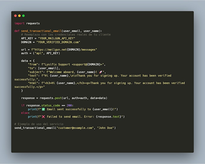
Task: Click 'Email sent successfully to' text
Action: pos(69,109)
